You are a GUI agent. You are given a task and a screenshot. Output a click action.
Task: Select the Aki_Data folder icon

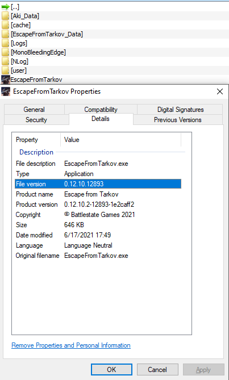pyautogui.click(x=5, y=16)
